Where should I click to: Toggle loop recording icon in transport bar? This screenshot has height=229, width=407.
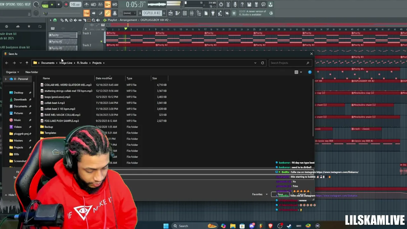pos(114,4)
